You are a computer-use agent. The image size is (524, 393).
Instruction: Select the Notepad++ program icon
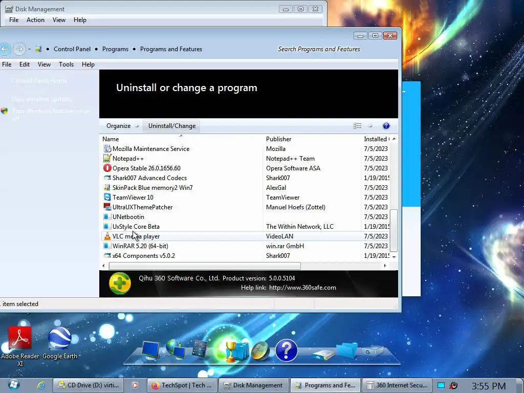point(107,159)
